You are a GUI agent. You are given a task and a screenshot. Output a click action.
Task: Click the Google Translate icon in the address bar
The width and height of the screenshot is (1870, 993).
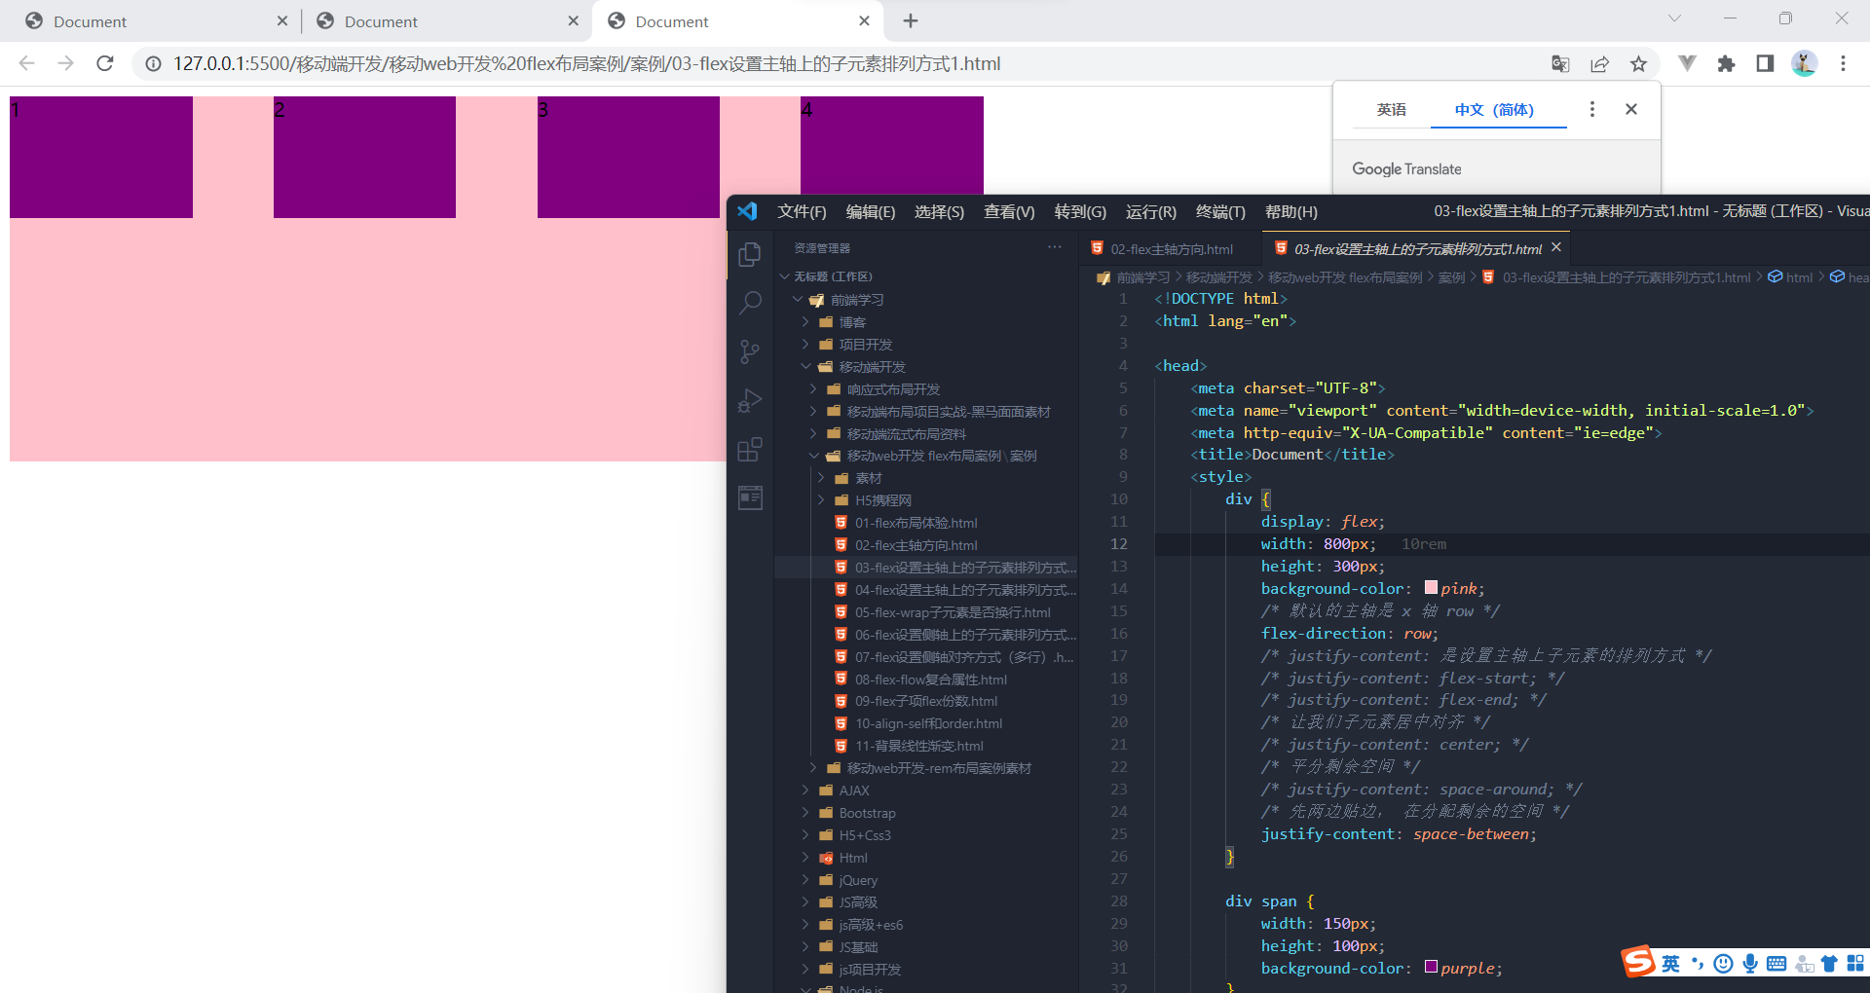tap(1560, 63)
